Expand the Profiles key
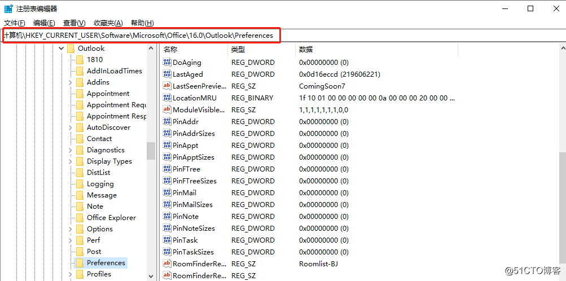This screenshot has height=281, width=566. pyautogui.click(x=70, y=274)
